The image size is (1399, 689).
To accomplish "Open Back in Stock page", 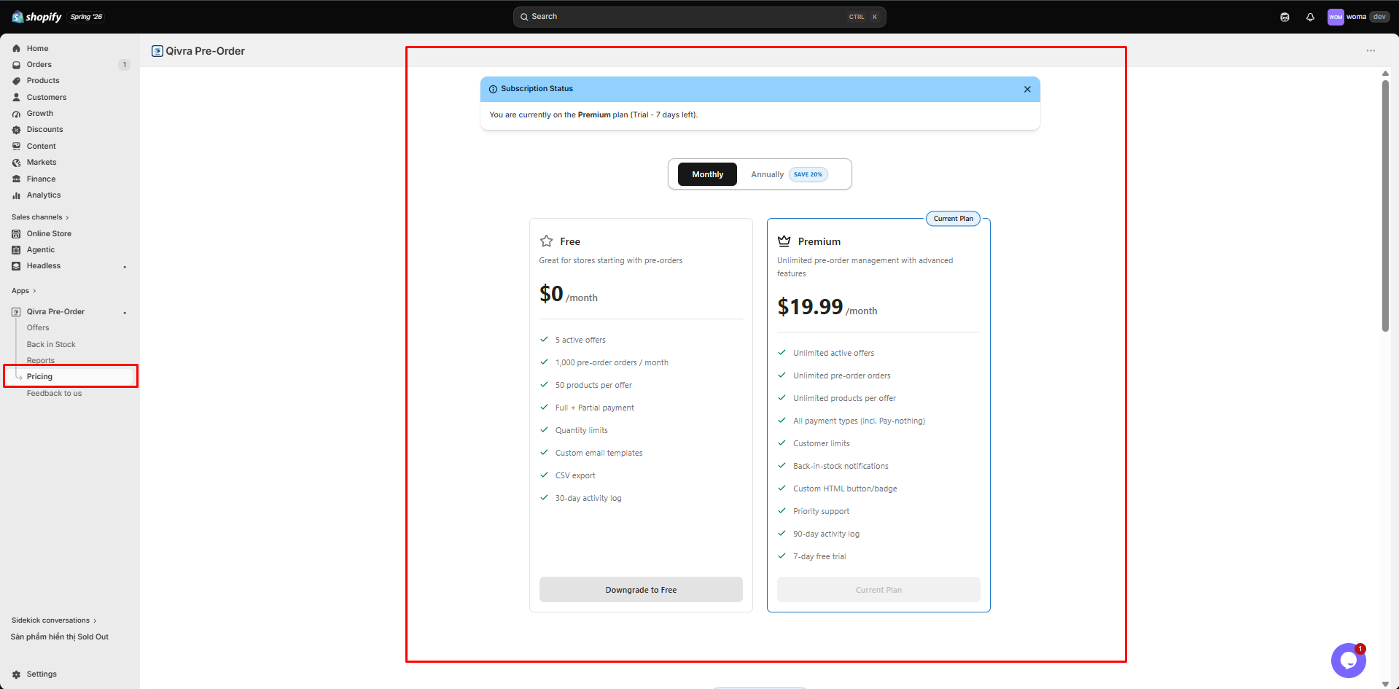I will (x=51, y=344).
